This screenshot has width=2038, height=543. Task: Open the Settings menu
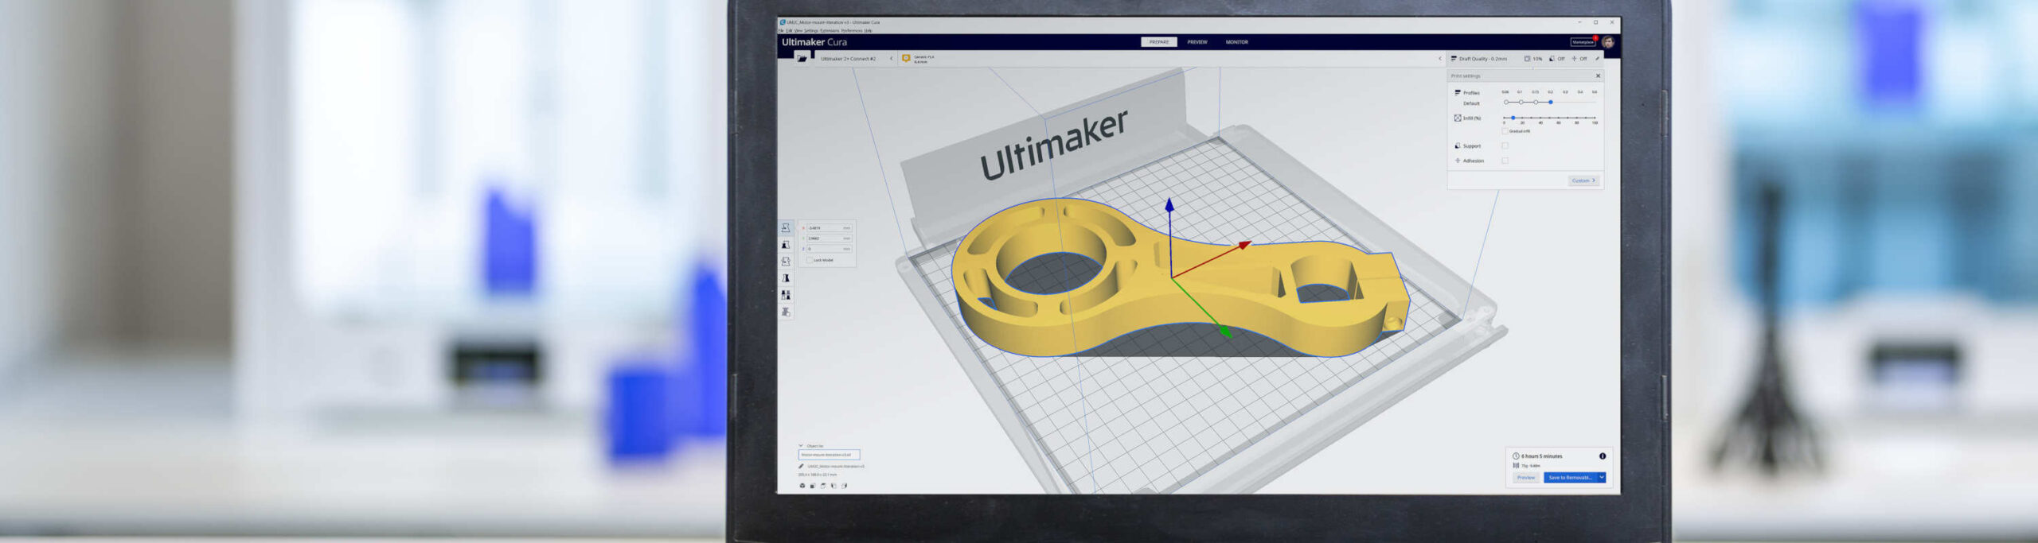point(810,31)
